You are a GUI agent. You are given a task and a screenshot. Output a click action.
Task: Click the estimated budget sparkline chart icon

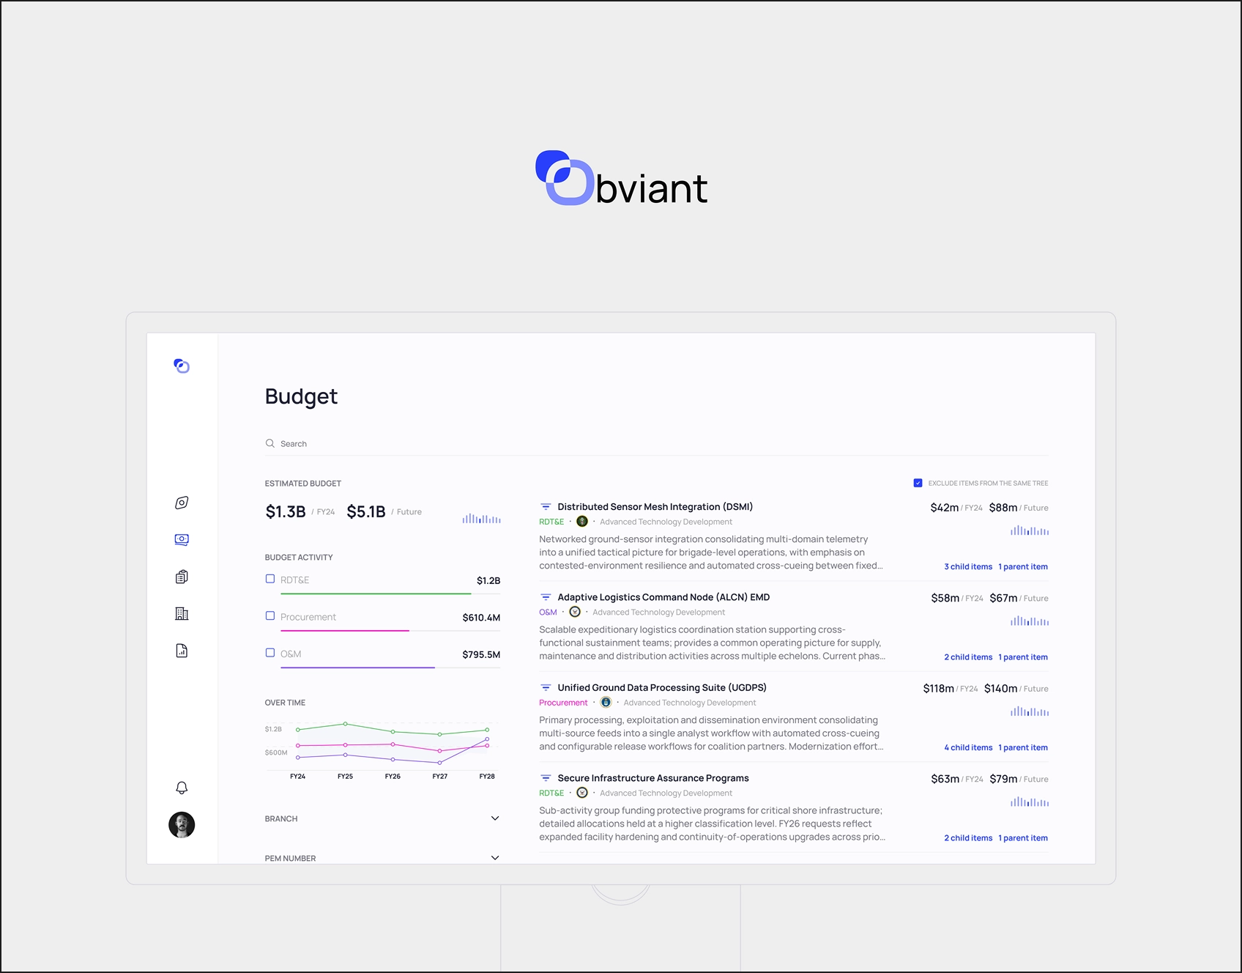tap(481, 518)
